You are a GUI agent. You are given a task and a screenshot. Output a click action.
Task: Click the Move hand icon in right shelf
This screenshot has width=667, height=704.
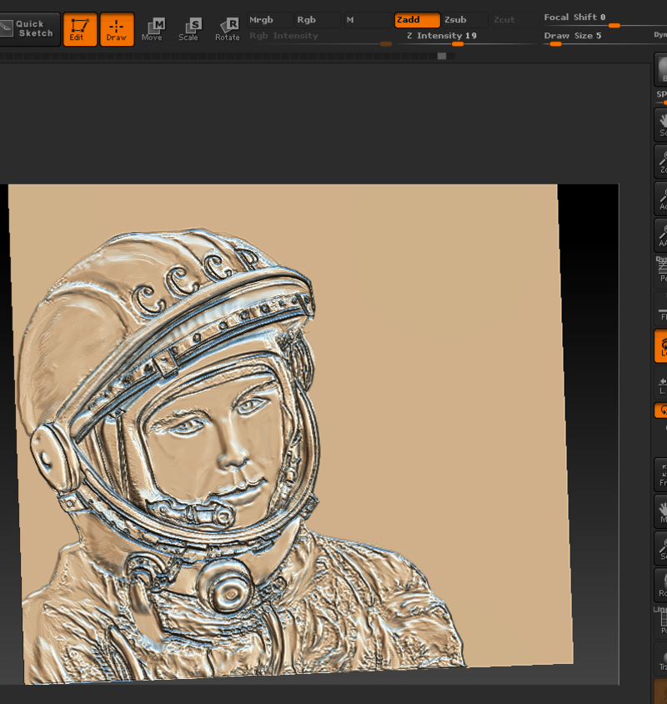coord(662,511)
